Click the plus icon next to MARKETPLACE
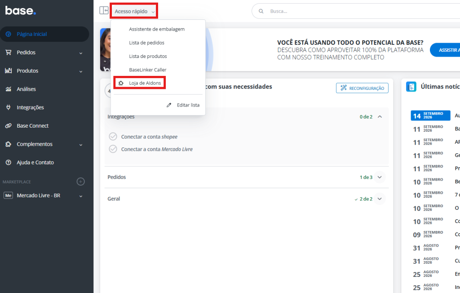 (81, 182)
